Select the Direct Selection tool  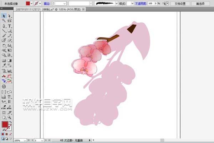[x=10, y=16]
